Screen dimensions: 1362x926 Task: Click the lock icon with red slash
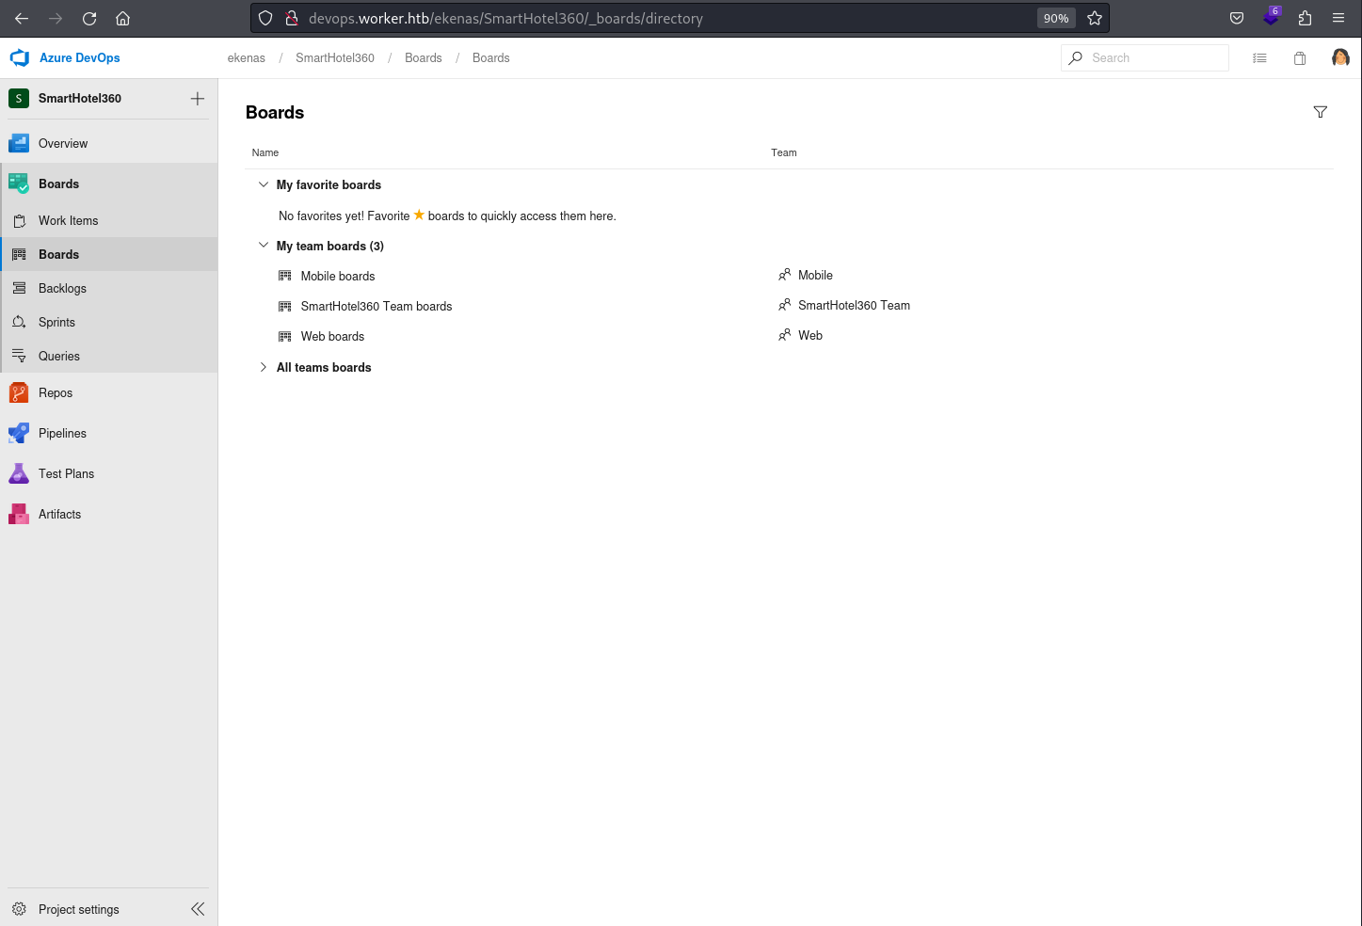[x=292, y=18]
